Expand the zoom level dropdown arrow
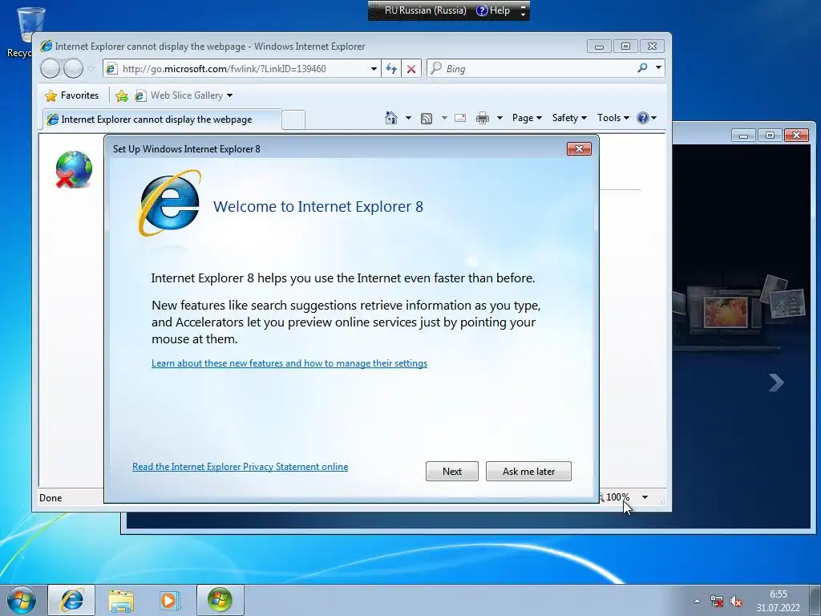The width and height of the screenshot is (821, 616). click(645, 497)
